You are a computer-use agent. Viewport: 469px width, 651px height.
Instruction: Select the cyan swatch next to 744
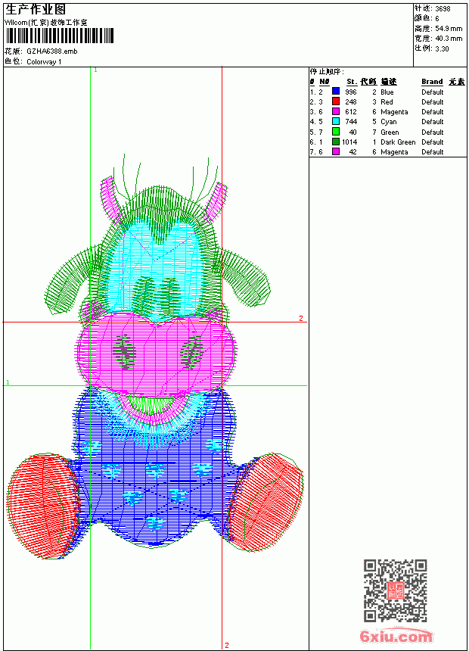[336, 121]
